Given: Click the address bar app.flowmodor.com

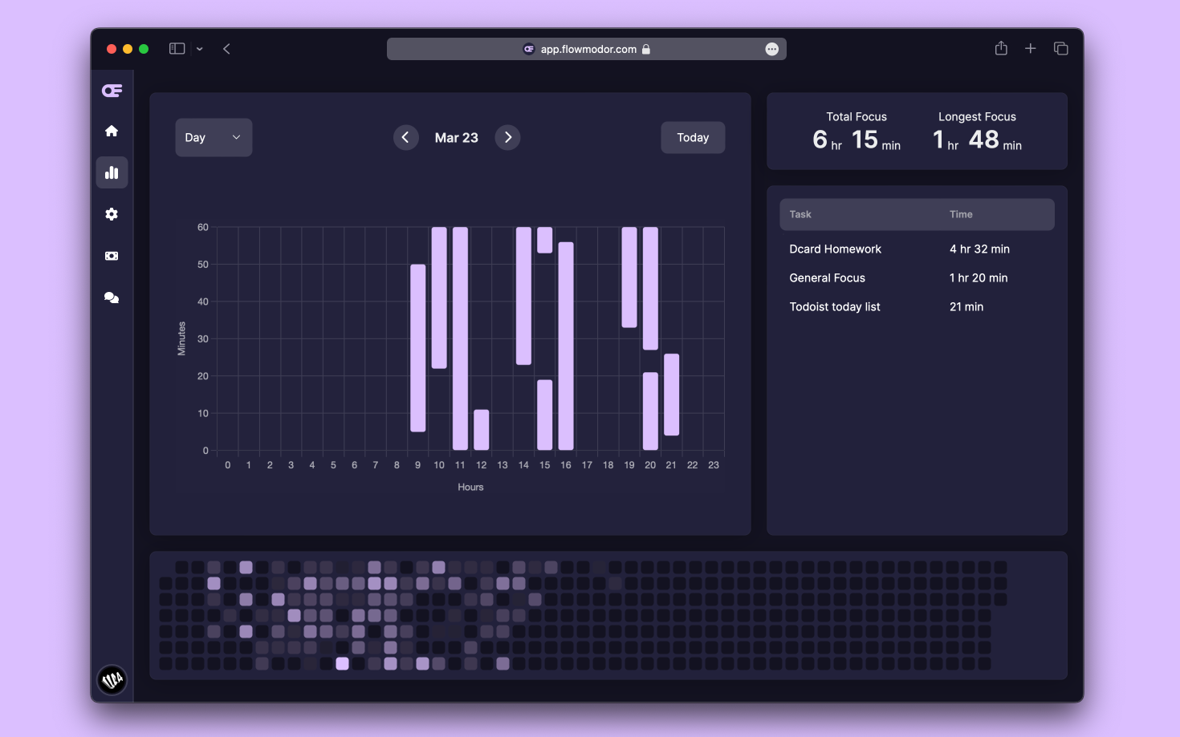Looking at the screenshot, I should point(587,49).
